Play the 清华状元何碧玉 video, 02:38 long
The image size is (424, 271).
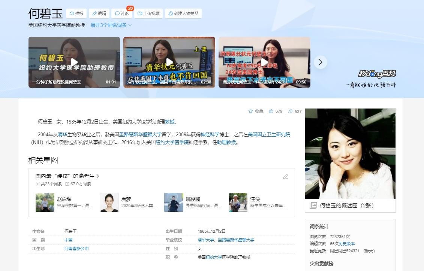169,62
